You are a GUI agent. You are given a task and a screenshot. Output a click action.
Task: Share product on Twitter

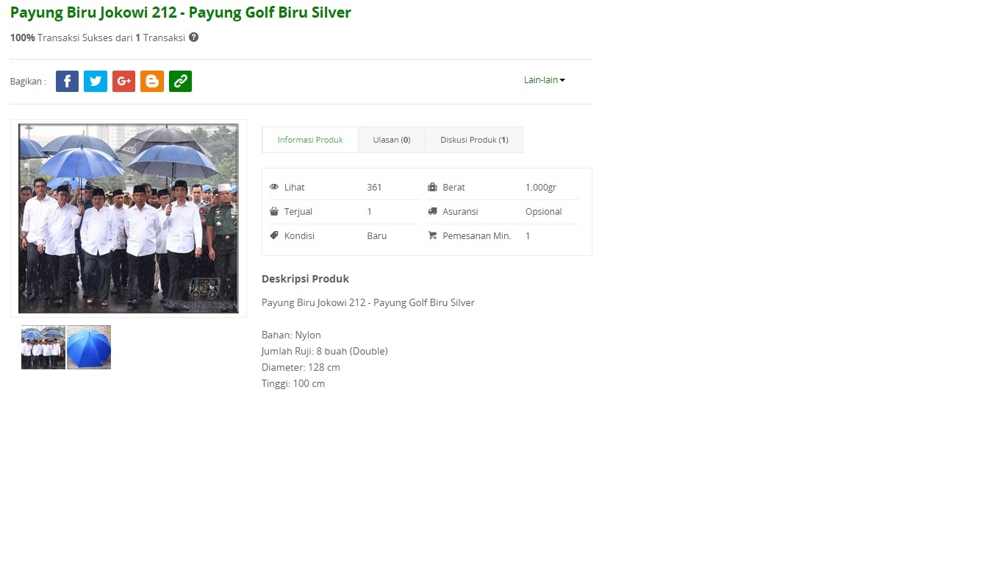click(x=96, y=81)
